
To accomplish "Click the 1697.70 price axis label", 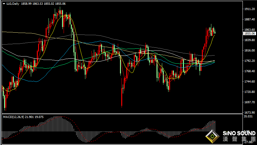I will pos(250,102).
